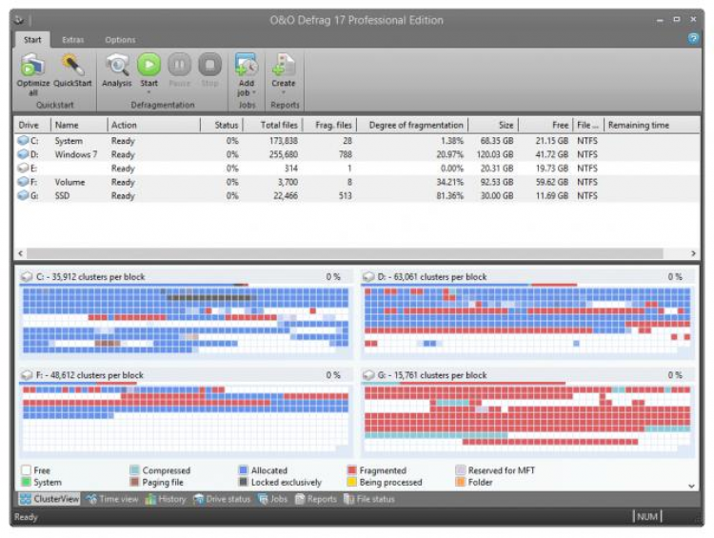This screenshot has height=538, width=714.
Task: Click the horizontal scrollbar in drive list
Action: (345, 253)
